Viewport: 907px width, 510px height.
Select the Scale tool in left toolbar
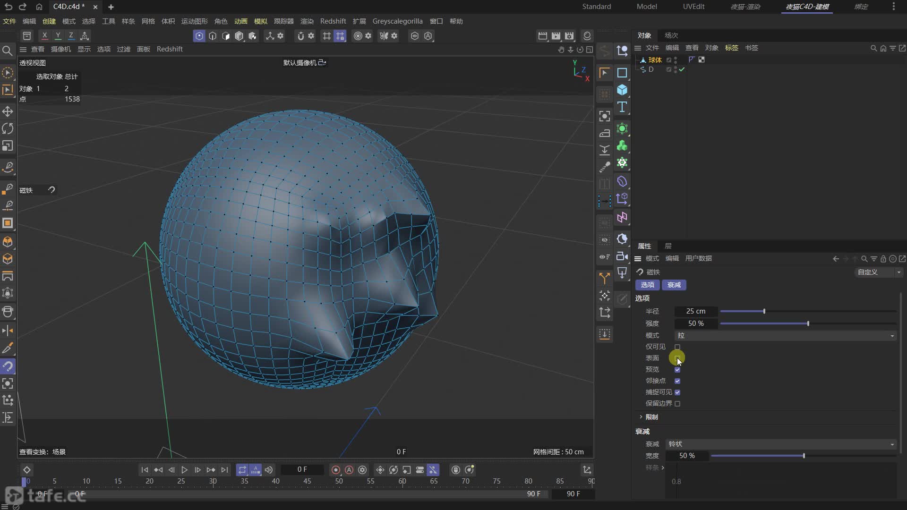8,146
